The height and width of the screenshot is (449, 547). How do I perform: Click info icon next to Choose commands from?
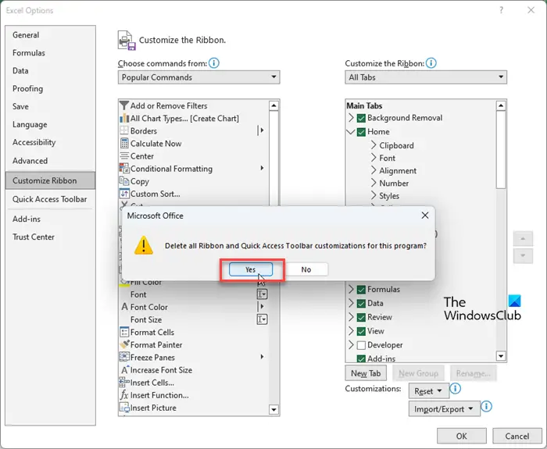coord(214,63)
